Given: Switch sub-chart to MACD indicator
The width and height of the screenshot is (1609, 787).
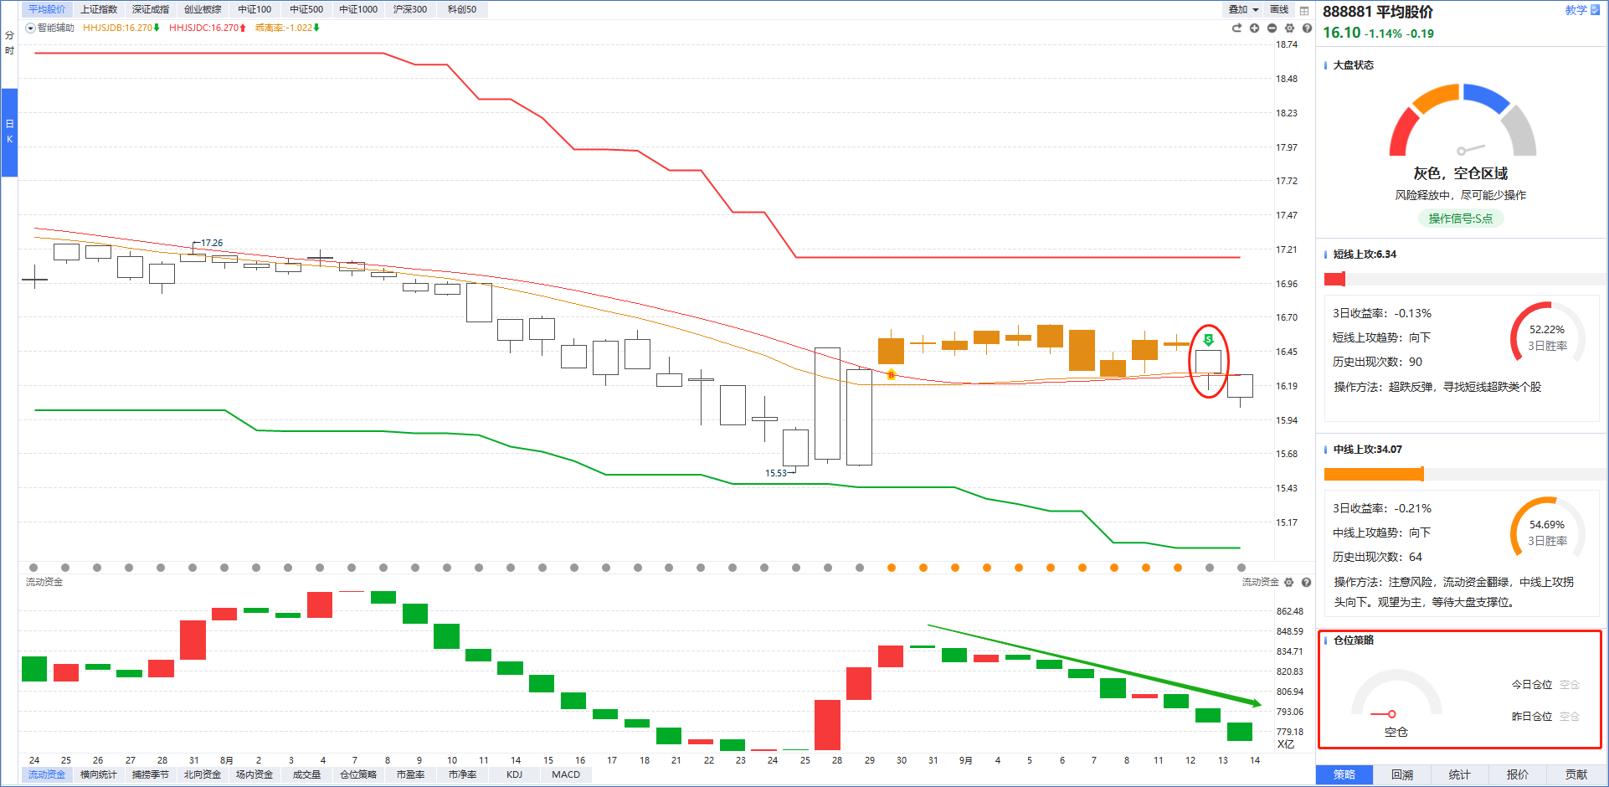Looking at the screenshot, I should coord(566,774).
